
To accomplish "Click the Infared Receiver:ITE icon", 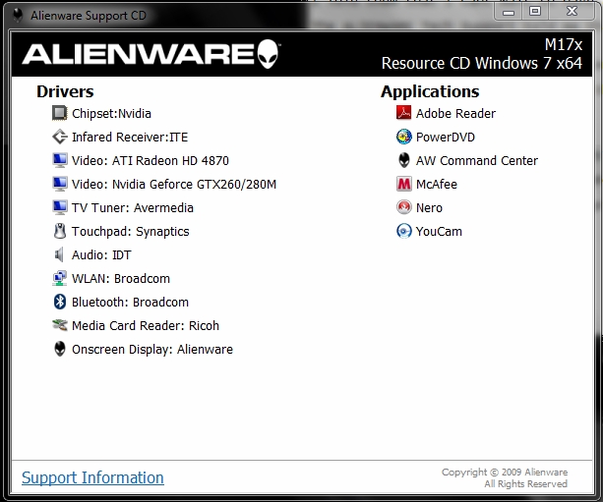I will [59, 137].
